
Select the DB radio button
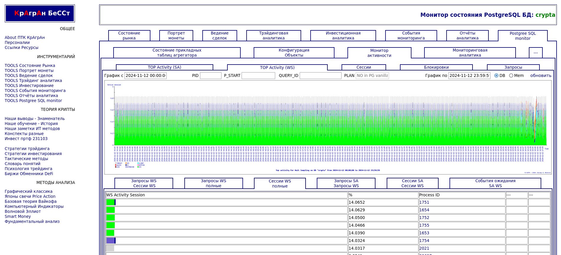coord(496,76)
